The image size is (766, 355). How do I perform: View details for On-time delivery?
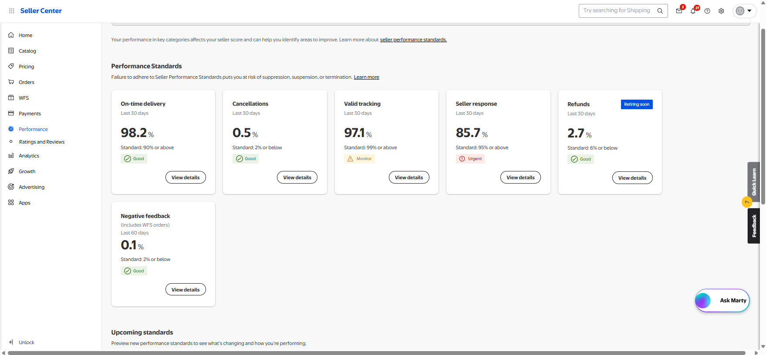coord(186,177)
